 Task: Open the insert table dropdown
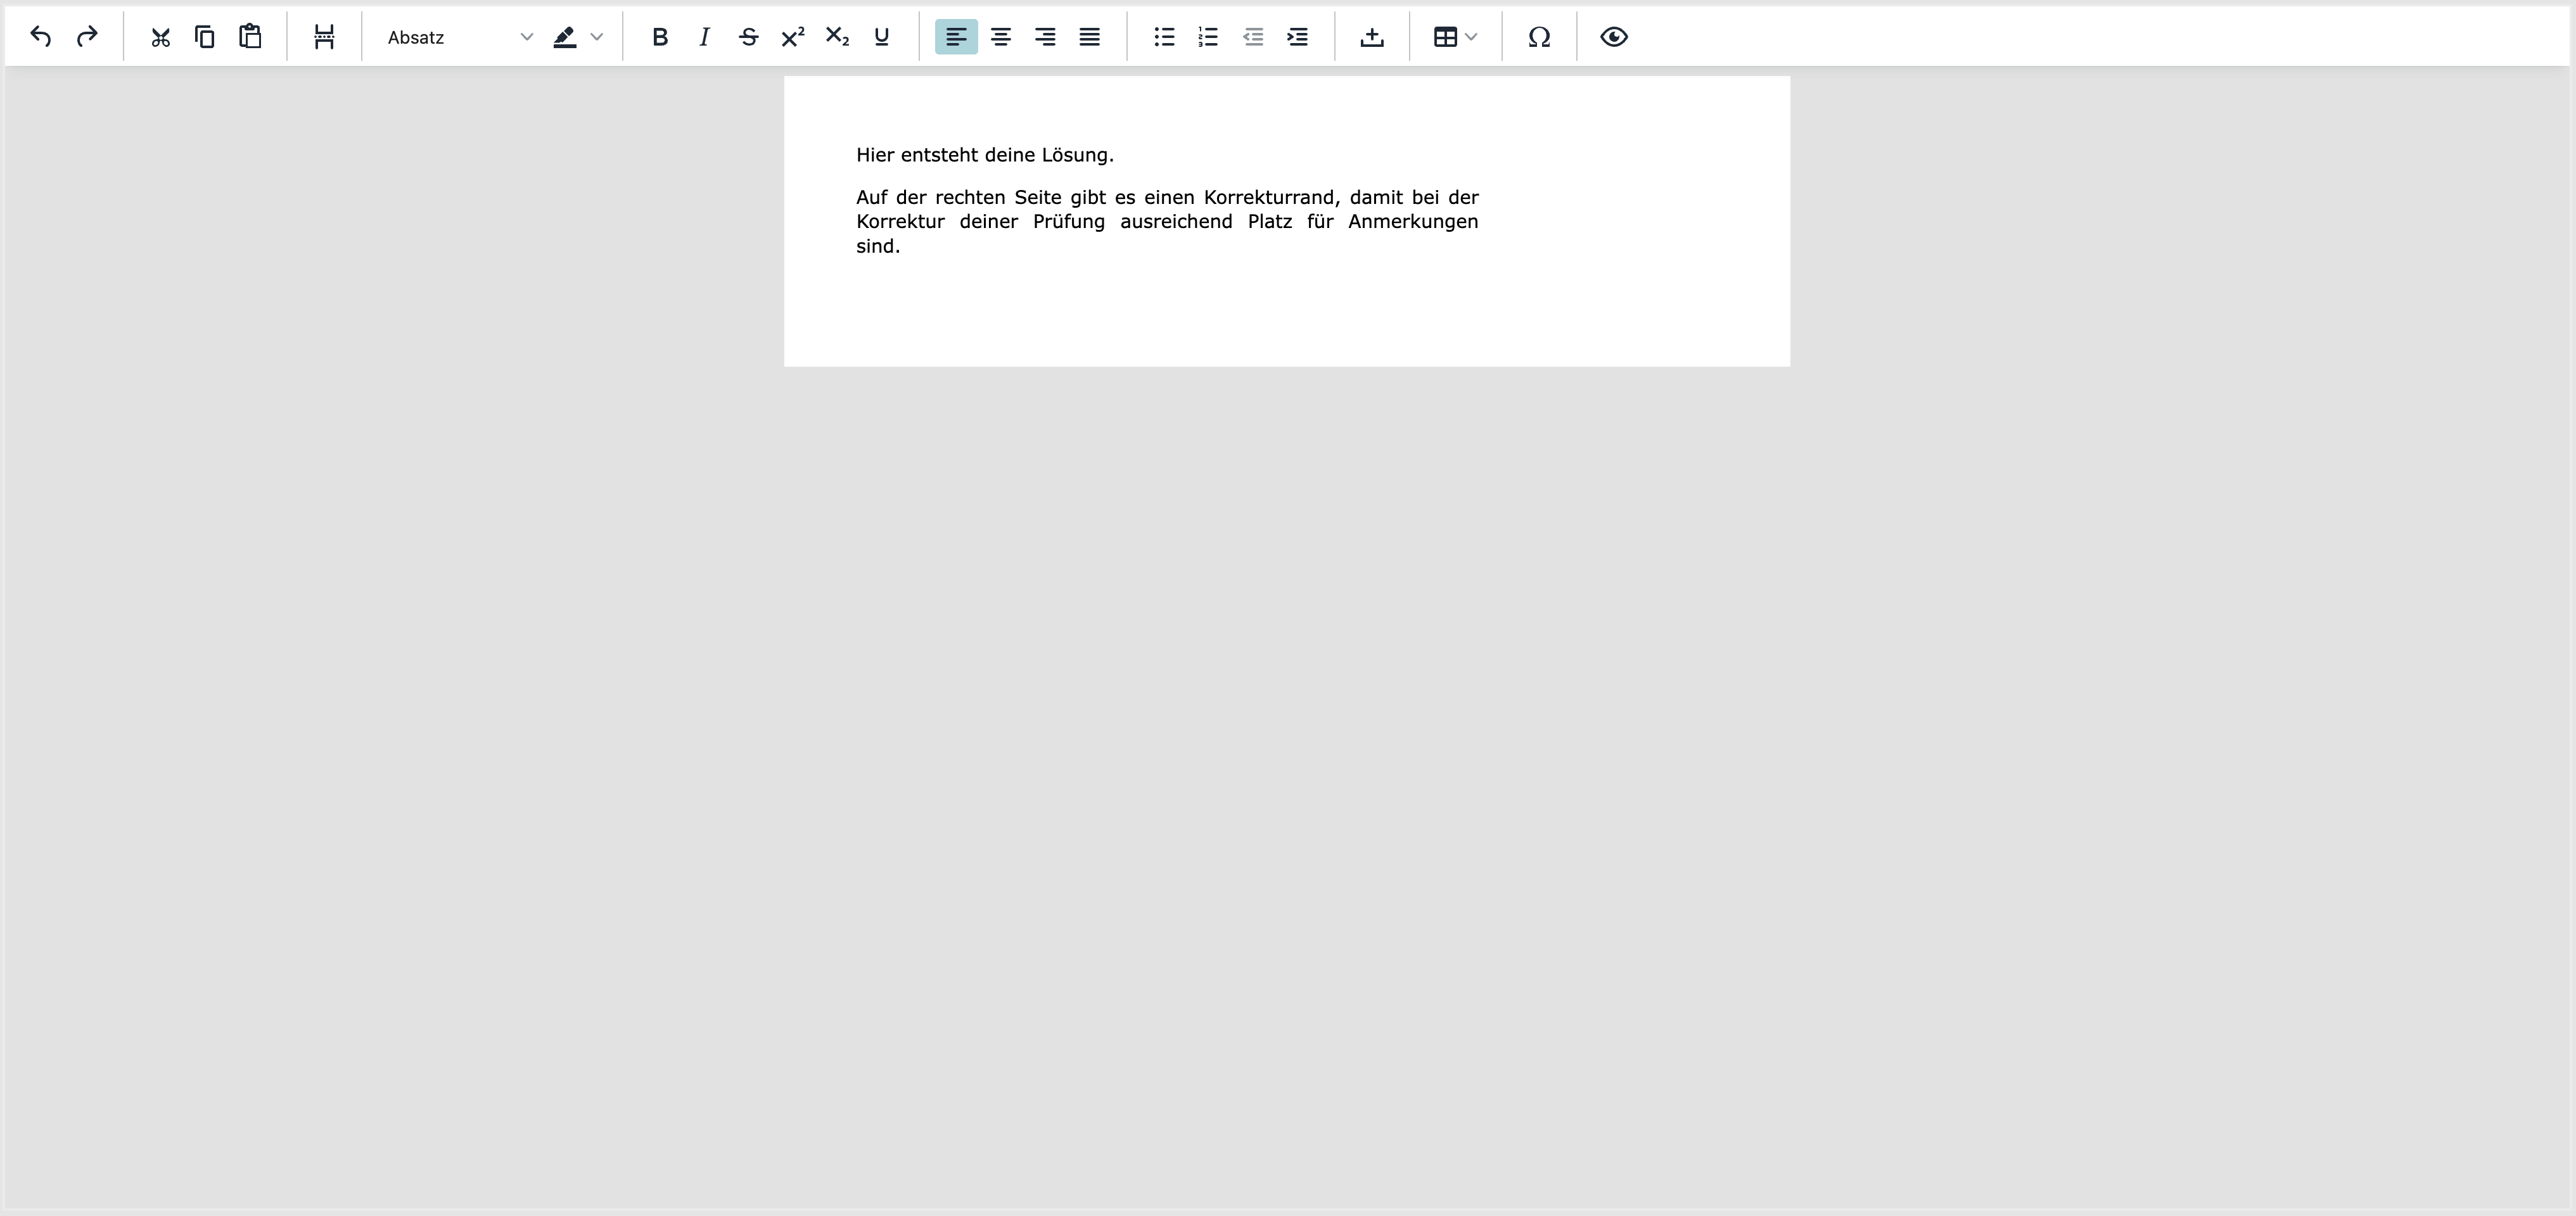pos(1455,37)
